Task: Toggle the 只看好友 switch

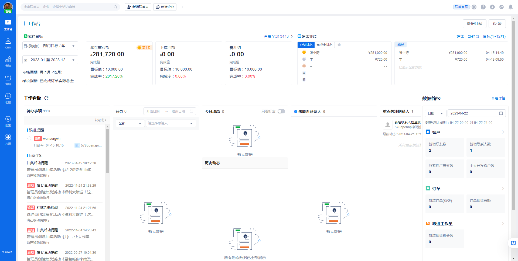Action: (281, 111)
